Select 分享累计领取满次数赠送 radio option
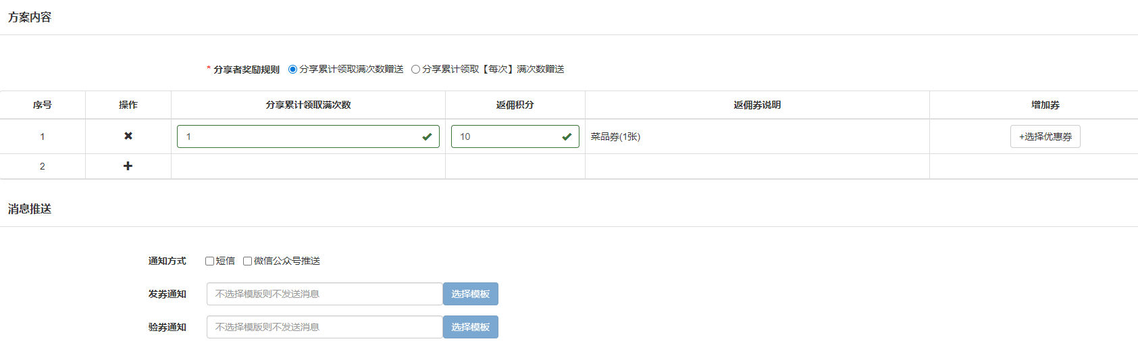This screenshot has width=1138, height=356. (x=292, y=70)
